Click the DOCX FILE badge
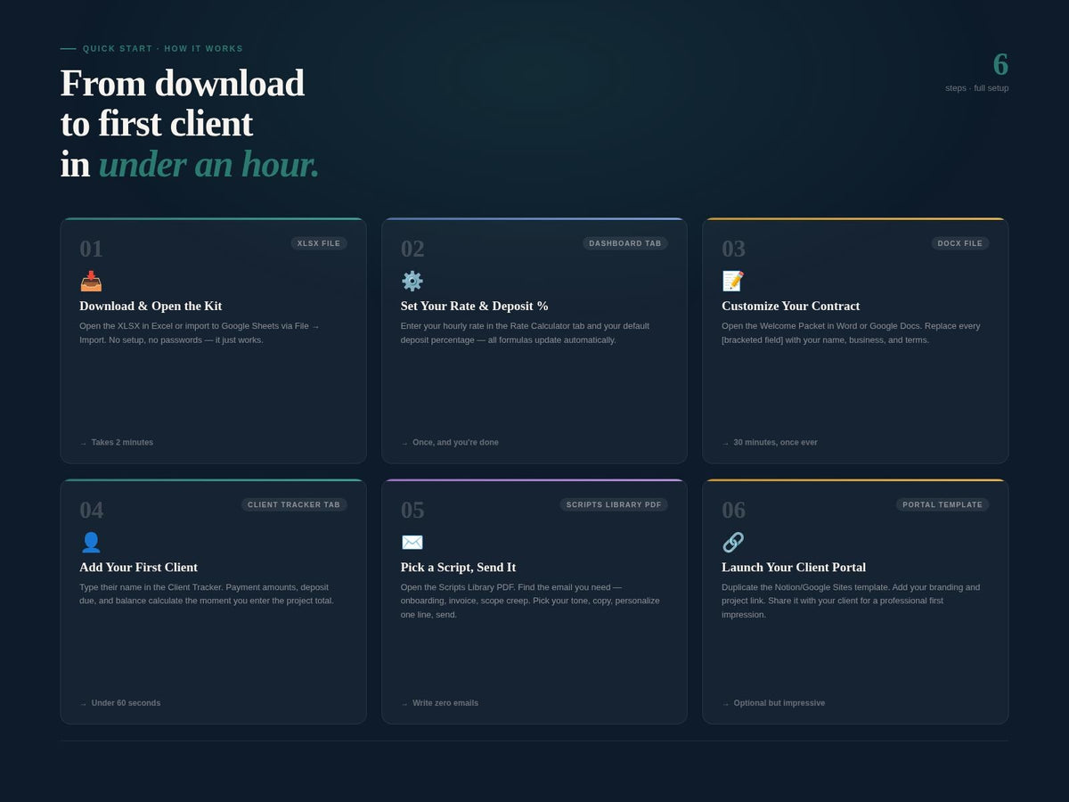This screenshot has height=802, width=1069. click(x=960, y=243)
